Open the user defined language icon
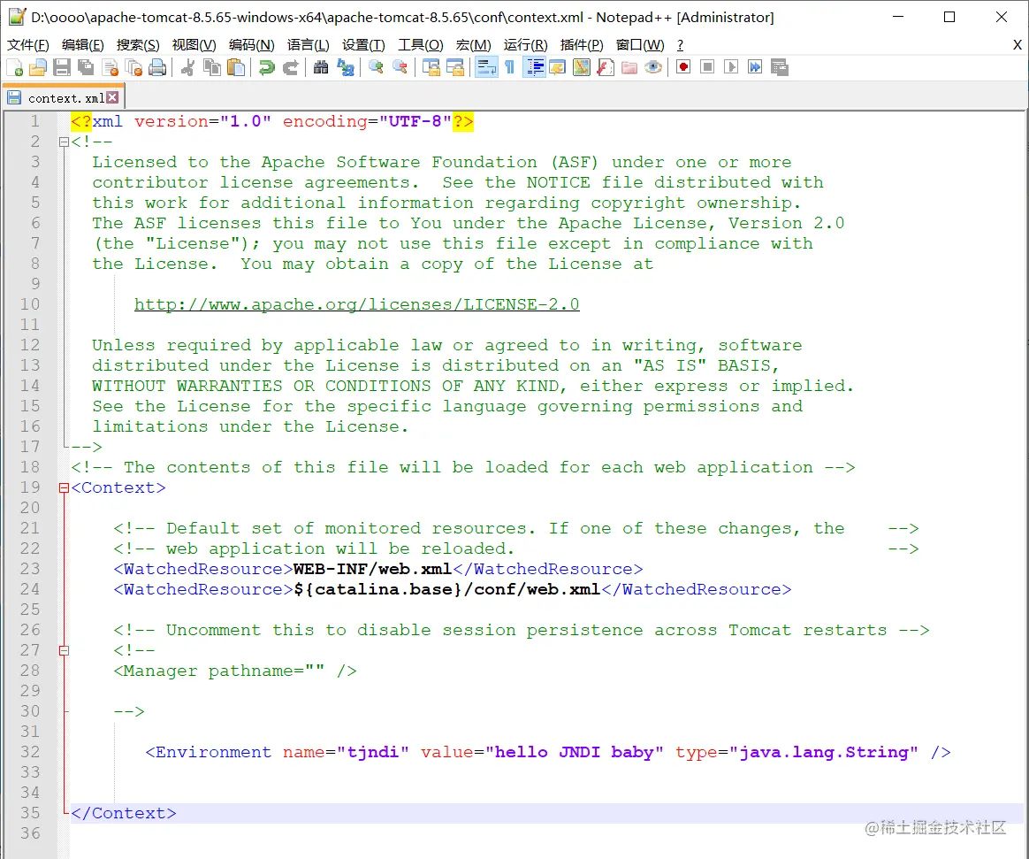The image size is (1029, 859). tap(558, 67)
